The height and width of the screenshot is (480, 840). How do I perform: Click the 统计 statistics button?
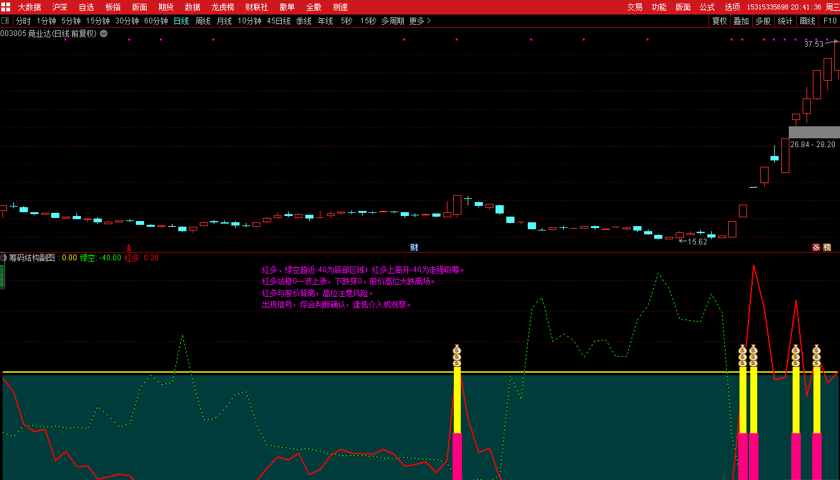pos(785,21)
